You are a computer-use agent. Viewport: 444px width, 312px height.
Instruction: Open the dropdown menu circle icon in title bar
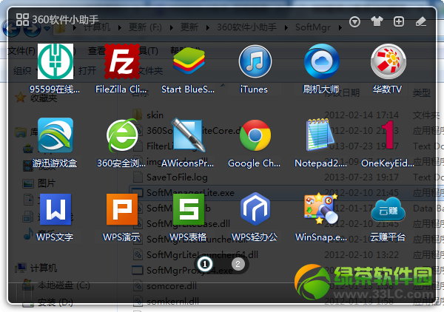[x=354, y=21]
